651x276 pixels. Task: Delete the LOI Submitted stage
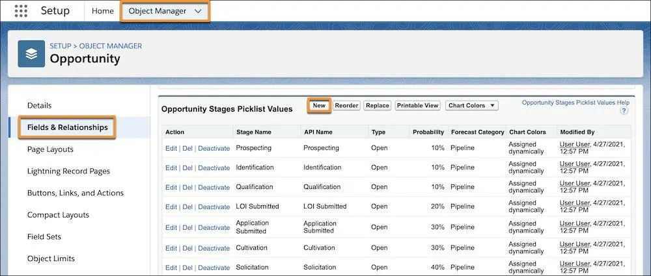click(x=187, y=207)
